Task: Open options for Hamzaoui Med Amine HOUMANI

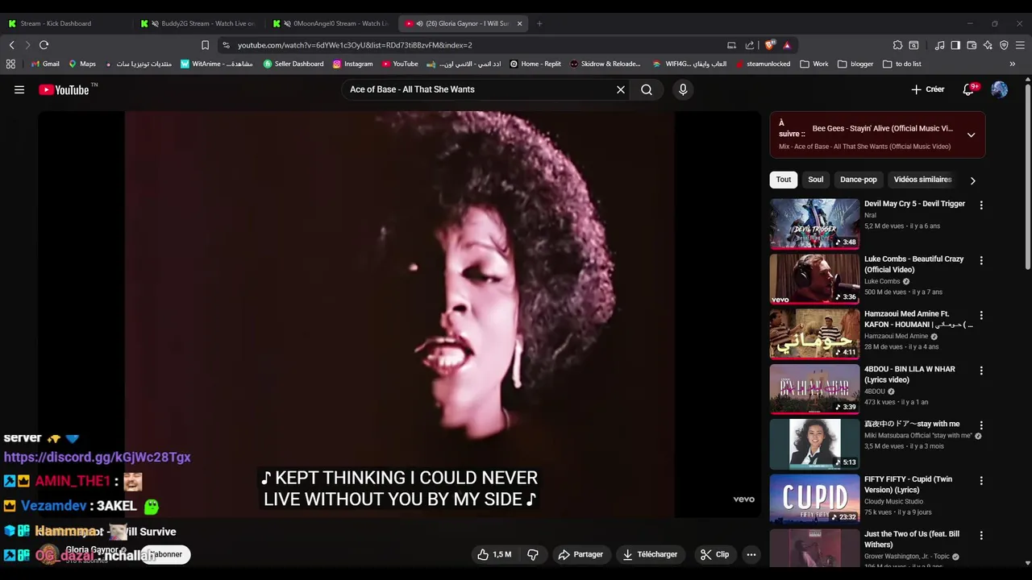Action: tap(981, 316)
